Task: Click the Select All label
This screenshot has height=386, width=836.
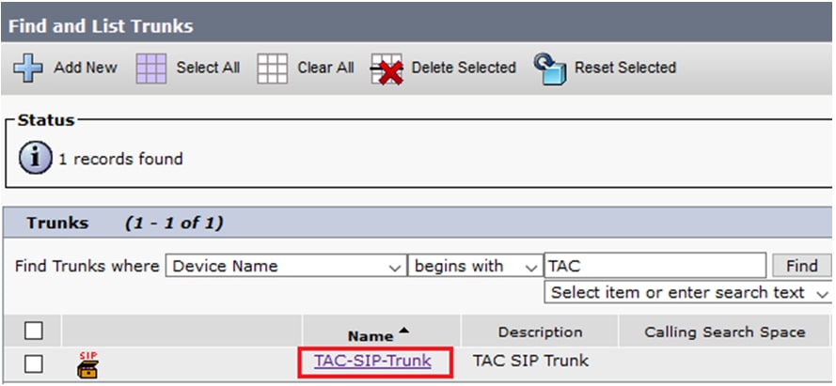Action: (x=208, y=68)
